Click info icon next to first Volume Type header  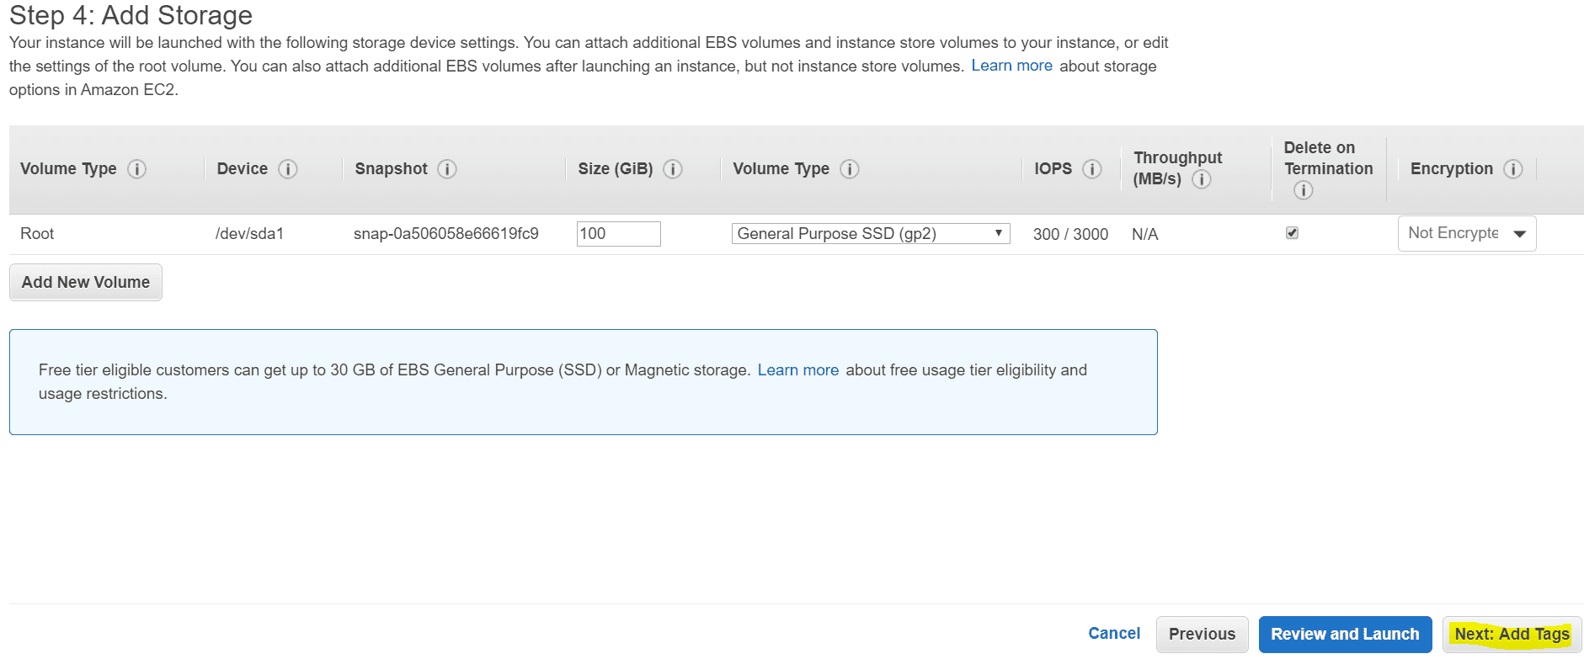pyautogui.click(x=136, y=169)
